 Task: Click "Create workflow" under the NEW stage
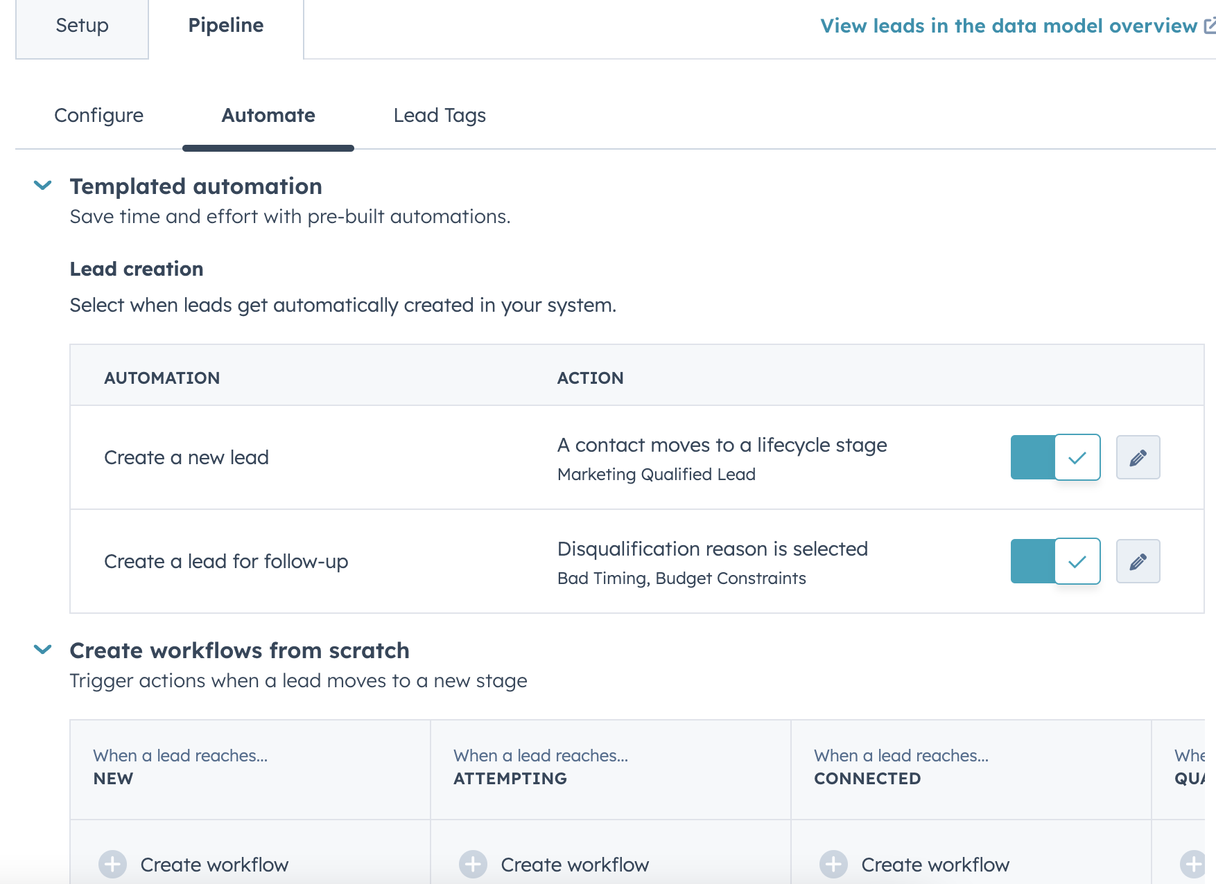(214, 864)
